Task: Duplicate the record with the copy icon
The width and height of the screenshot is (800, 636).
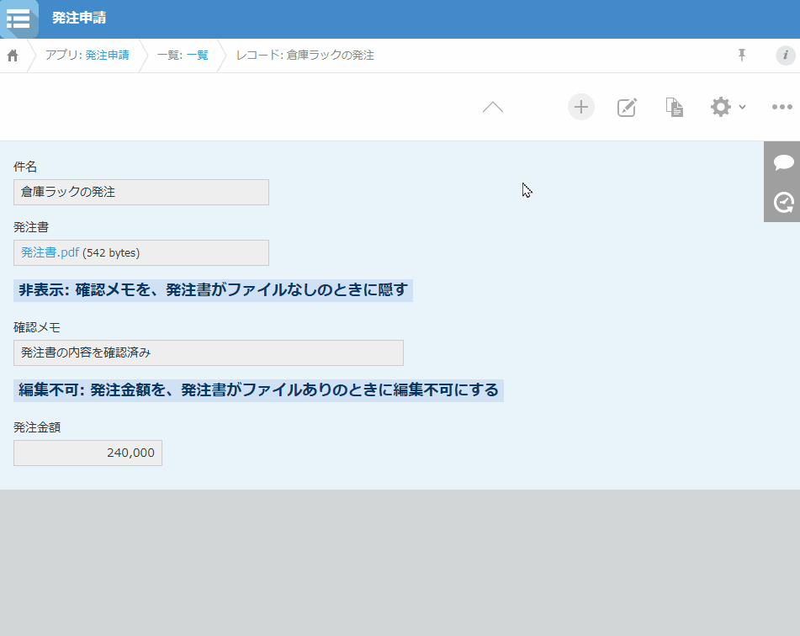Action: 674,107
